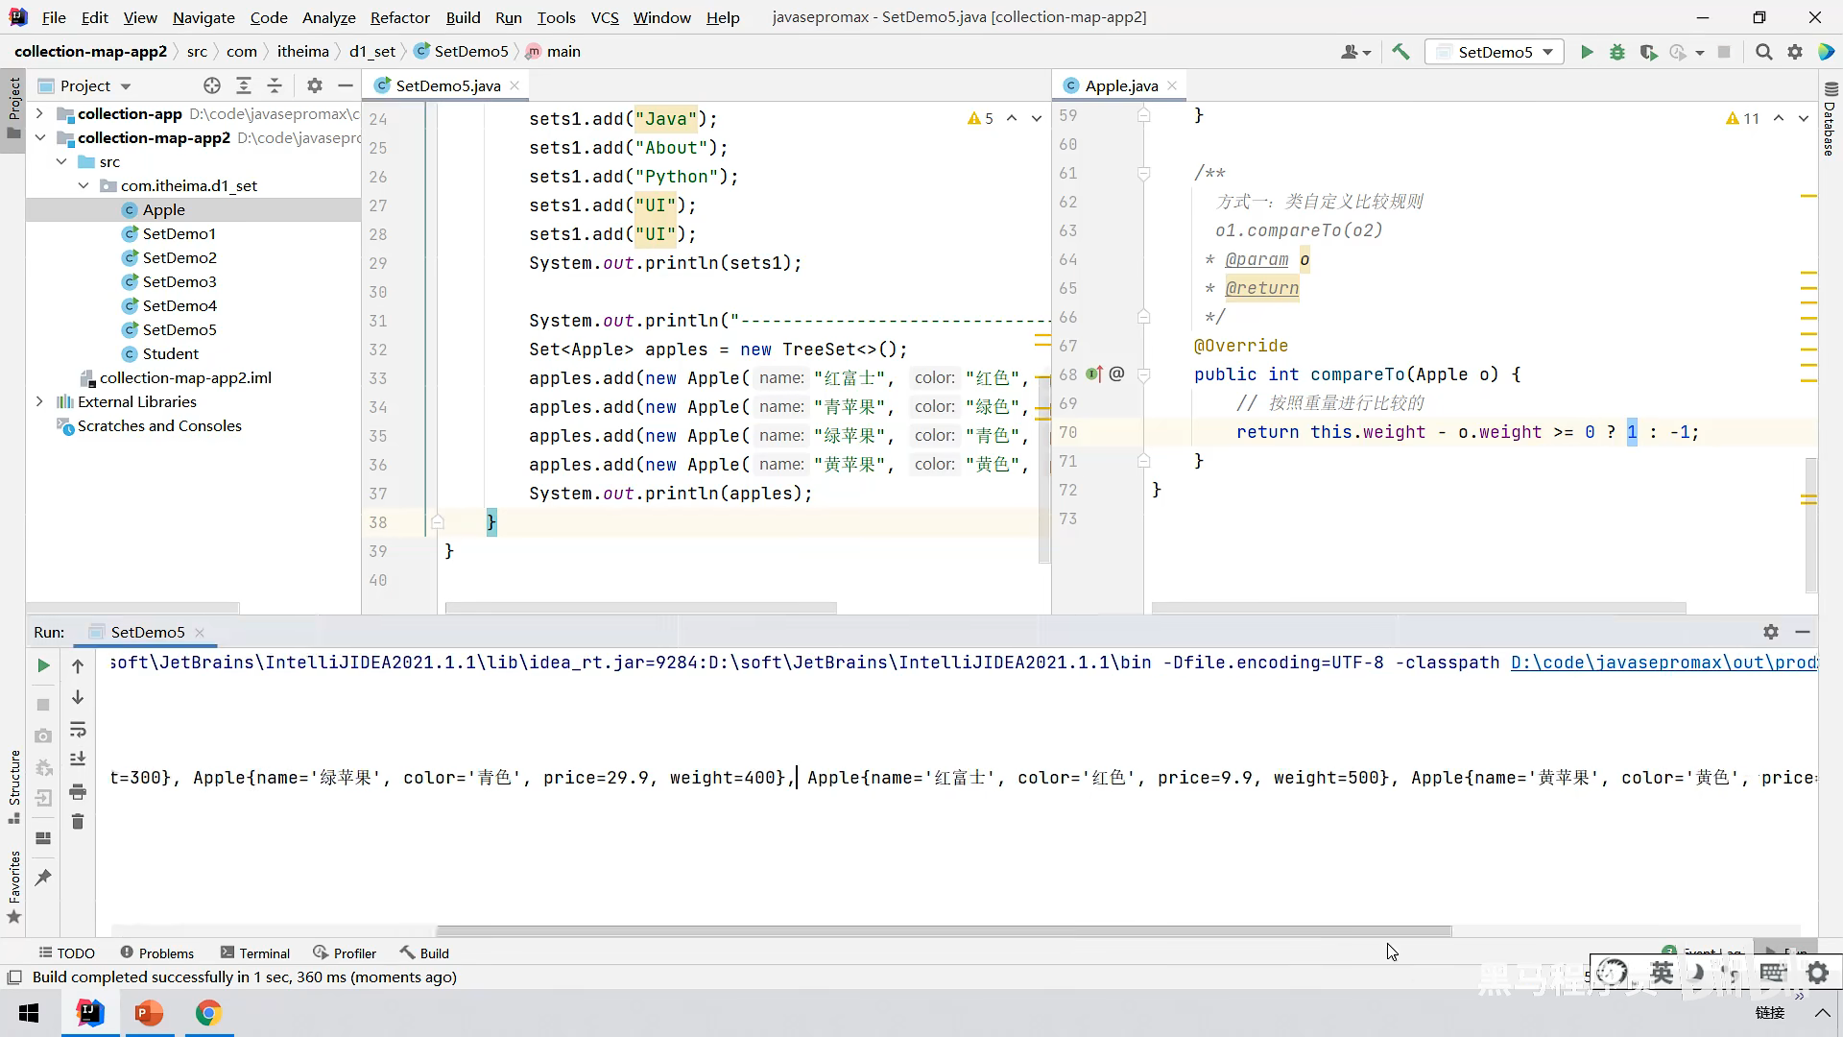Image resolution: width=1843 pixels, height=1037 pixels.
Task: Collapse com.itheima.d1_set package node
Action: click(x=84, y=185)
